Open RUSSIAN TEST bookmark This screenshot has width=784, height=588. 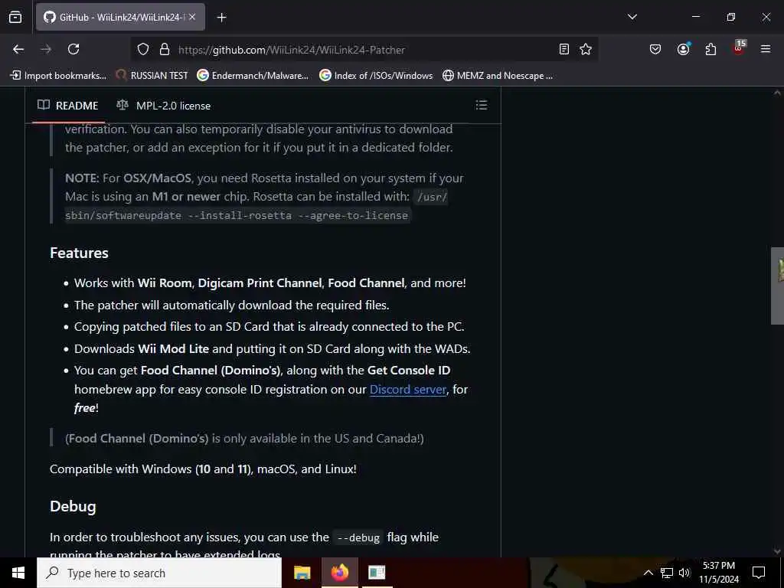pos(152,76)
